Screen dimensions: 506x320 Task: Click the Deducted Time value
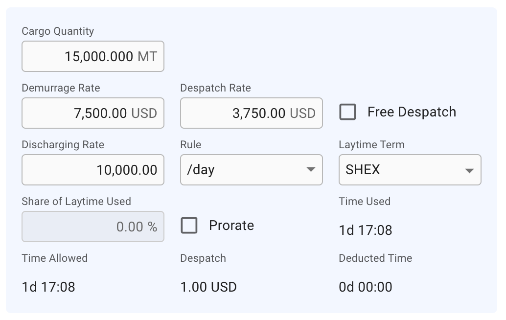(365, 287)
